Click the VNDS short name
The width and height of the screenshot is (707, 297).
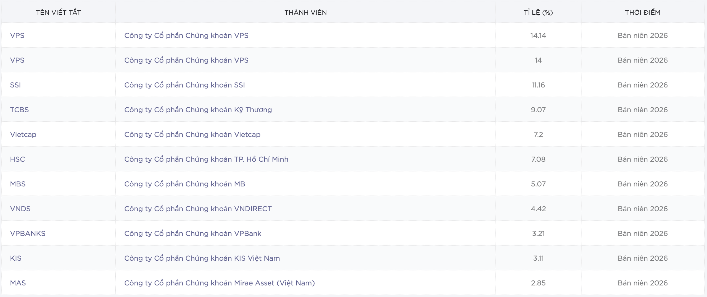(20, 209)
